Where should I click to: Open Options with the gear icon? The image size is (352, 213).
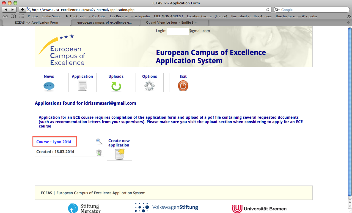coord(149,86)
